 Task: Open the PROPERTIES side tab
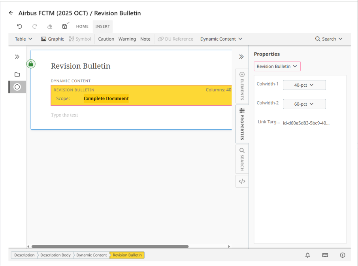click(242, 124)
